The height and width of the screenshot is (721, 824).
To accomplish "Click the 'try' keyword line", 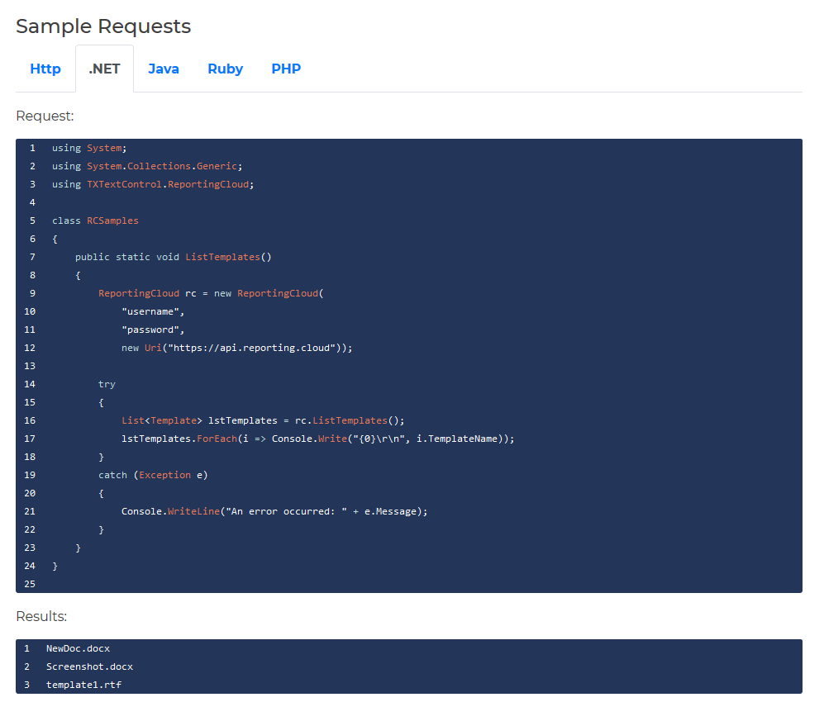I will point(107,384).
